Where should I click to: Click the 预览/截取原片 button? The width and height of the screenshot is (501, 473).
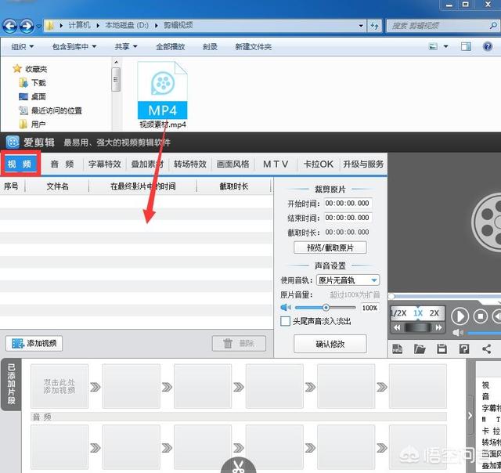(x=330, y=247)
